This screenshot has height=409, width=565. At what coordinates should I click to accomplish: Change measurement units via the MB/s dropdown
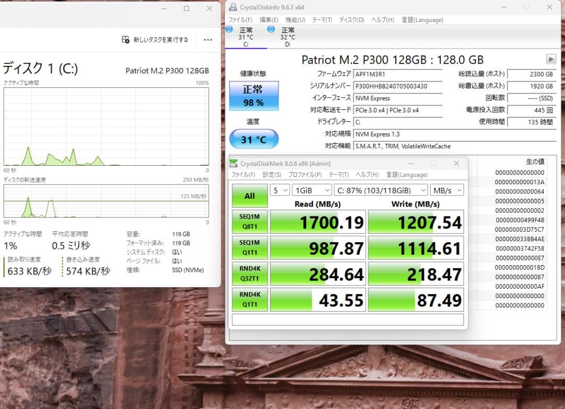coord(447,190)
